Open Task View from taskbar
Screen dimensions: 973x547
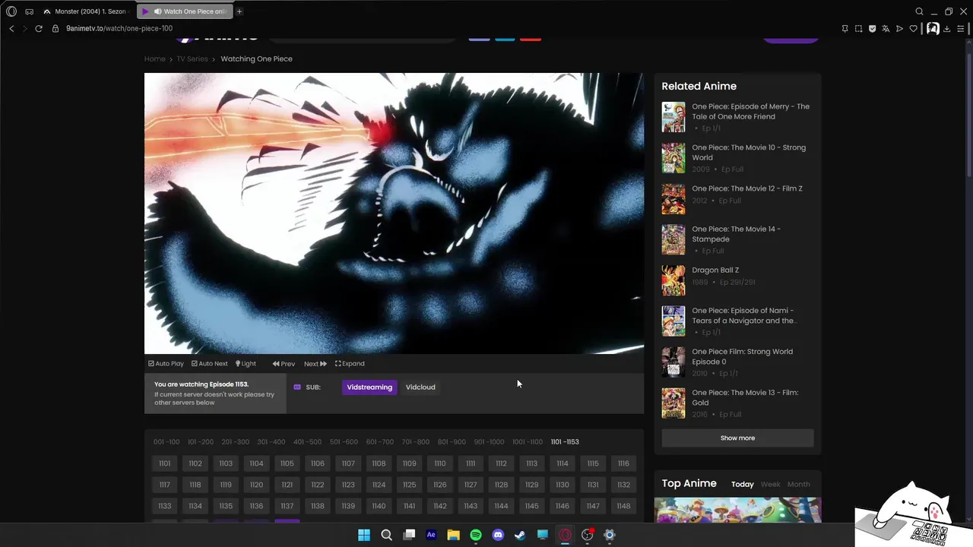tap(409, 535)
